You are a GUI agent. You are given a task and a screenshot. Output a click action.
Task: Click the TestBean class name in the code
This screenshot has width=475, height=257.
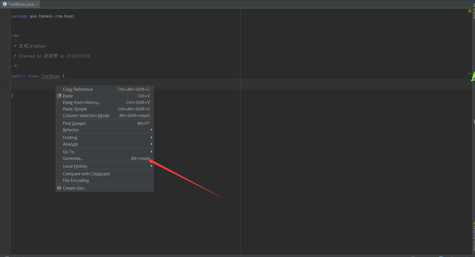click(51, 76)
